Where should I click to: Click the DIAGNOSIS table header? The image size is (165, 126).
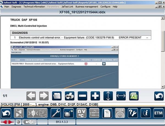81,33
